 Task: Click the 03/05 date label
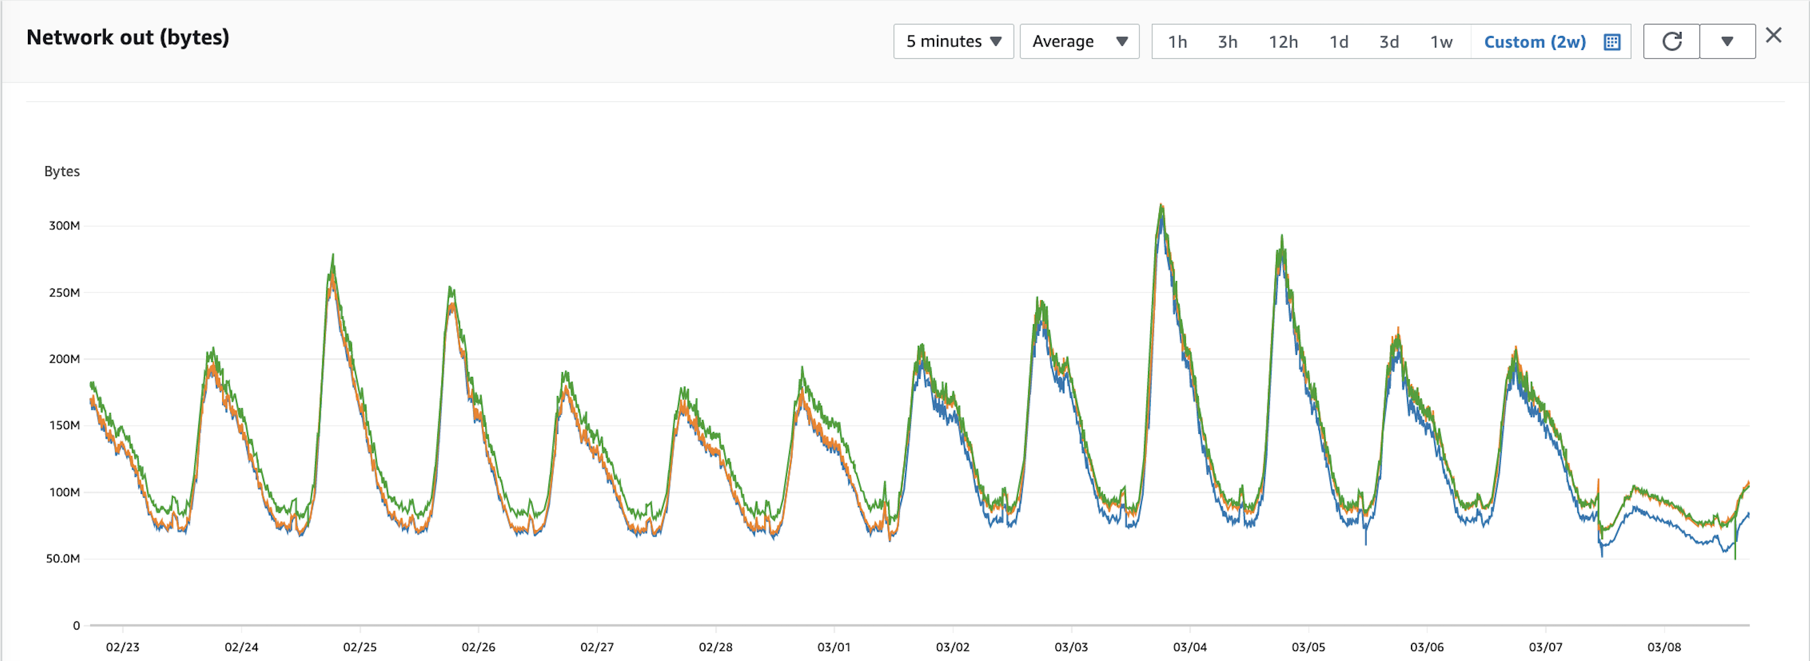click(1308, 647)
